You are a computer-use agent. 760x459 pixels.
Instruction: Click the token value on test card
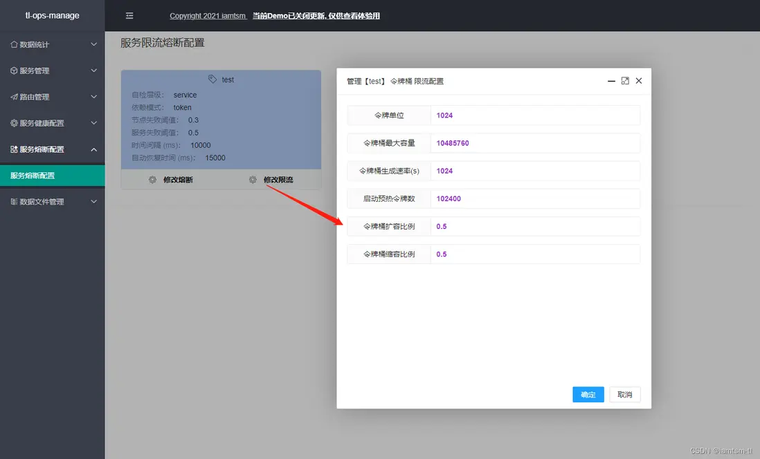click(x=182, y=107)
